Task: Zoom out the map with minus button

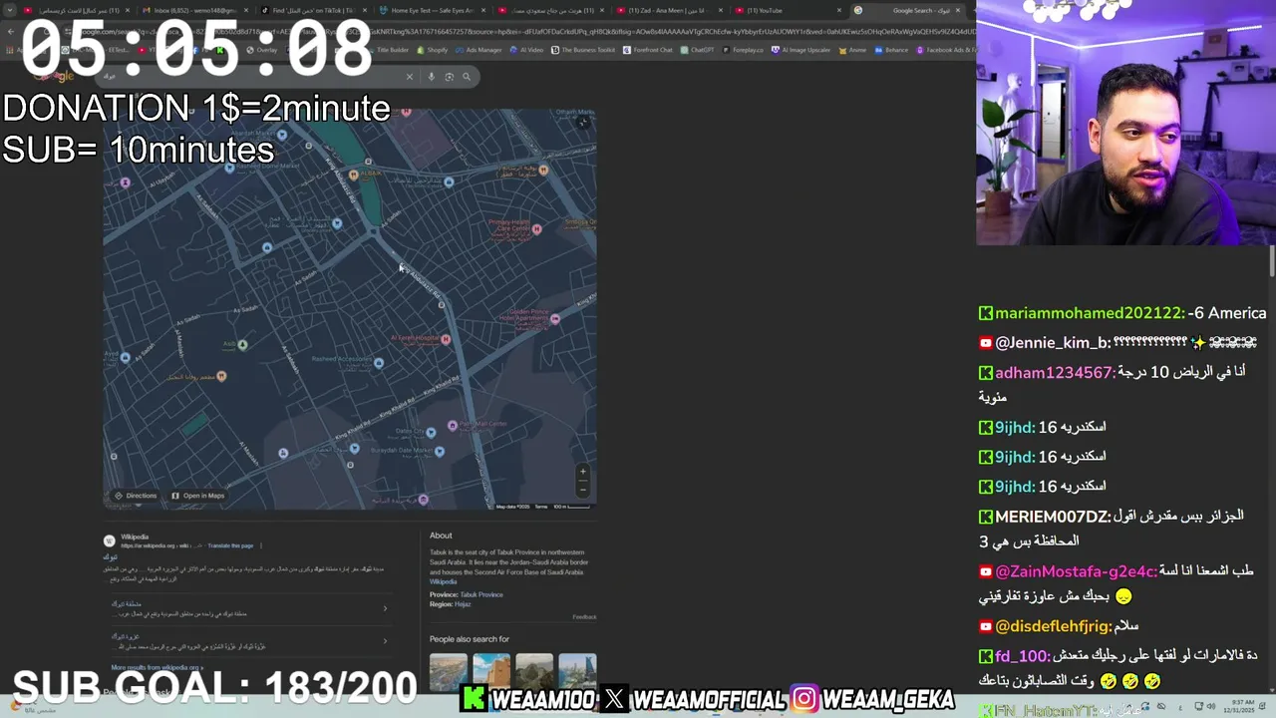Action: coord(583,489)
